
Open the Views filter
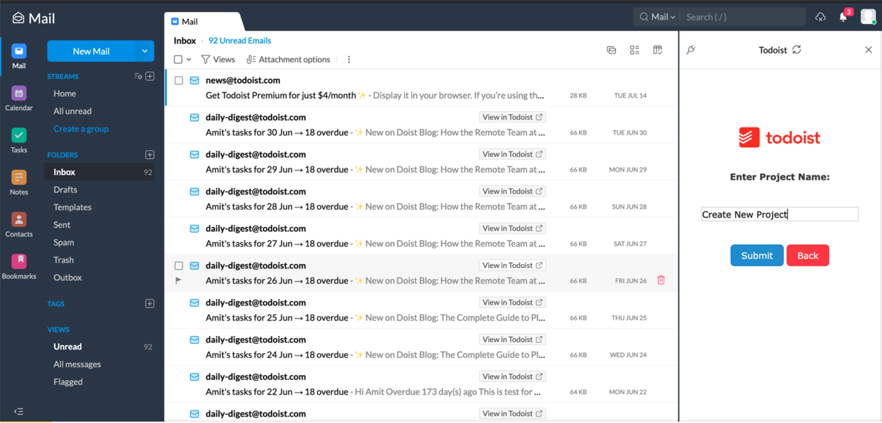[x=218, y=59]
